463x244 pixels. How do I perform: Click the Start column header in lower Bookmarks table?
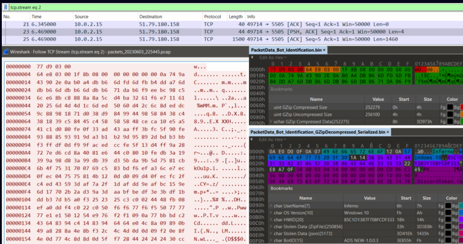(x=406, y=198)
